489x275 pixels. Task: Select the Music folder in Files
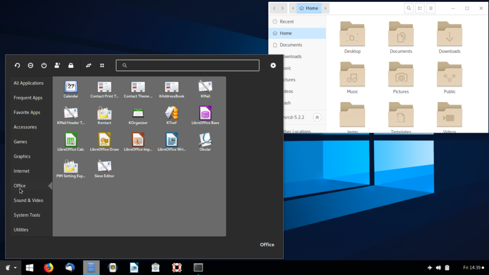pos(352,78)
